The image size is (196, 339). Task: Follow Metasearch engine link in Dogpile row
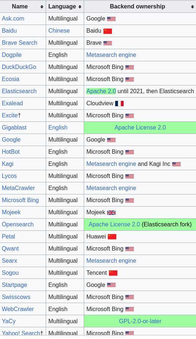pos(111,55)
